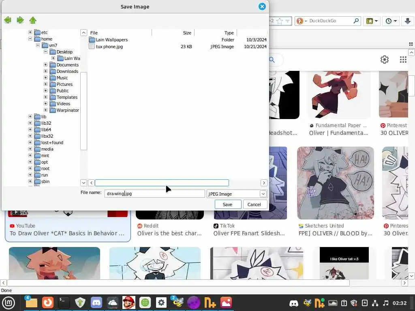Open the file manager in taskbar
The image size is (415, 311).
[31, 303]
